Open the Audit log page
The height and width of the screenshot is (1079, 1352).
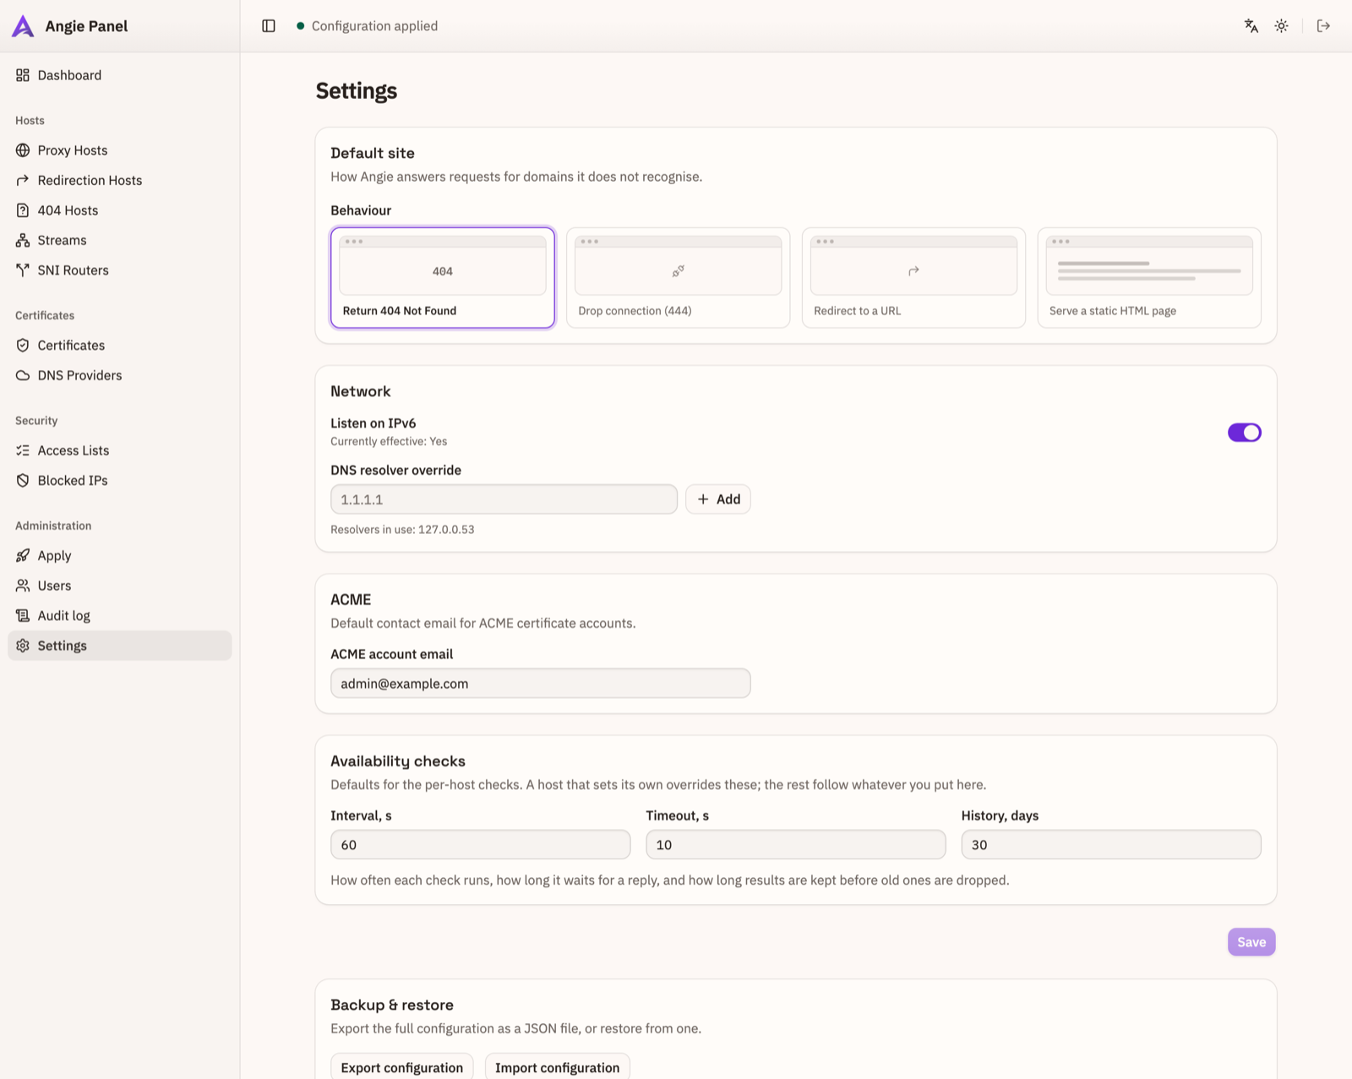pyautogui.click(x=120, y=616)
